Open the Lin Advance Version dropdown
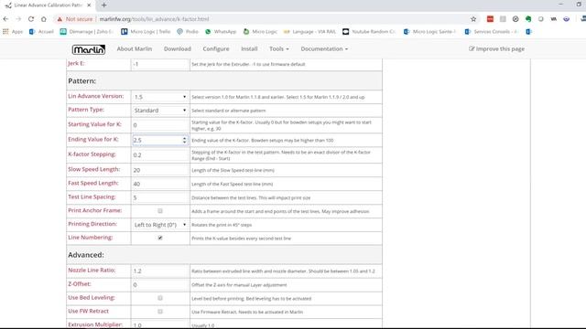 point(160,97)
